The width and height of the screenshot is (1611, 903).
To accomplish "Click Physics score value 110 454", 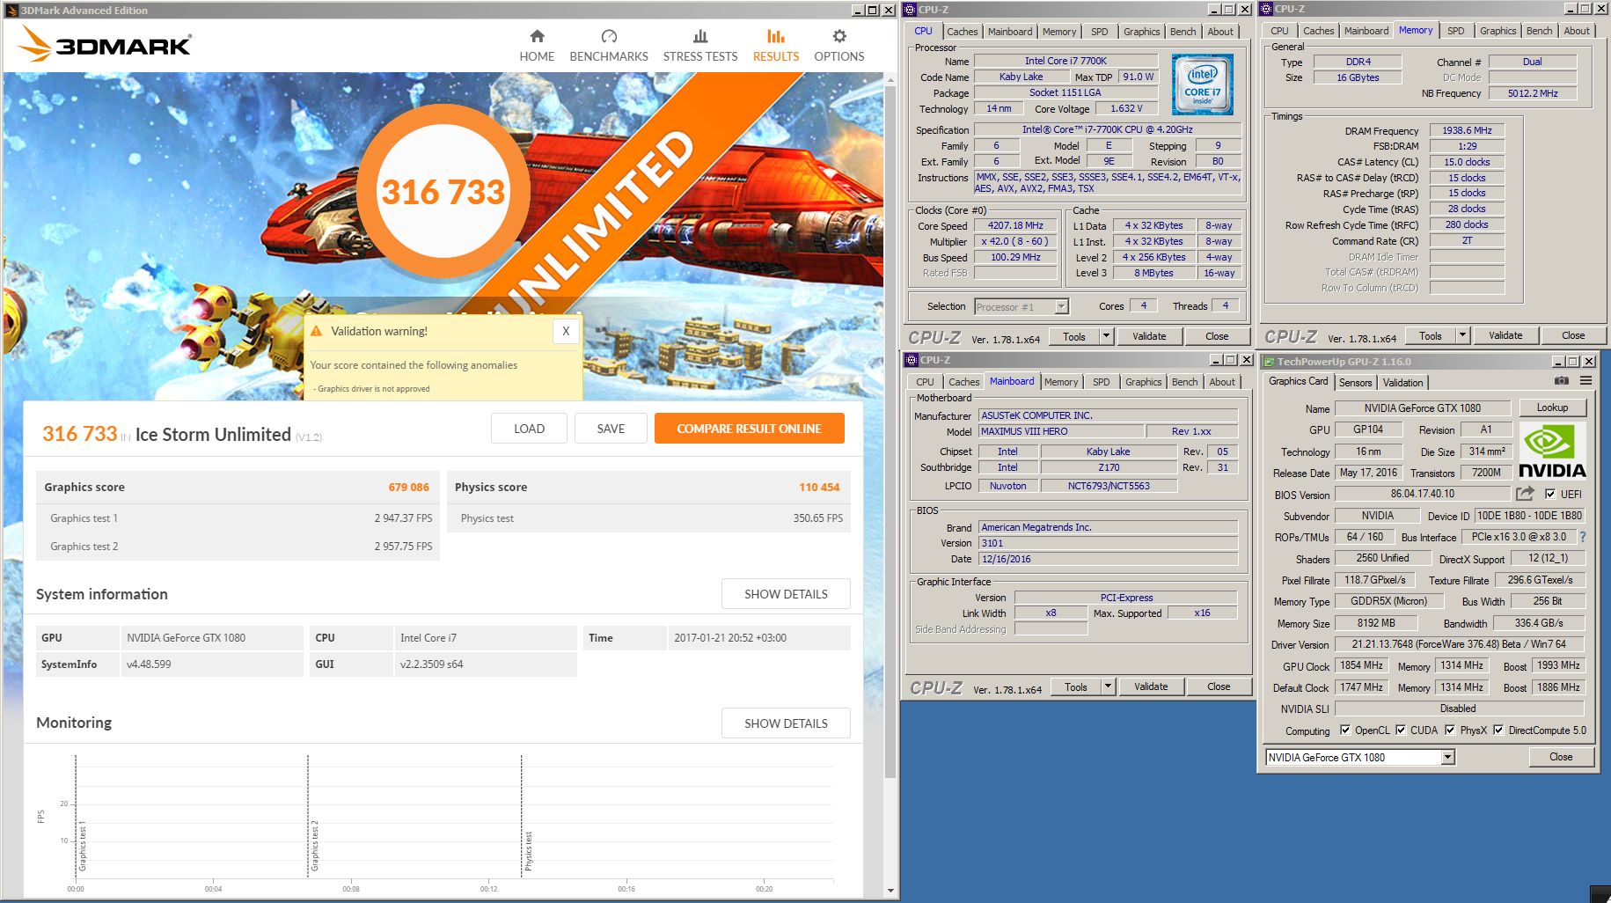I will click(x=819, y=487).
